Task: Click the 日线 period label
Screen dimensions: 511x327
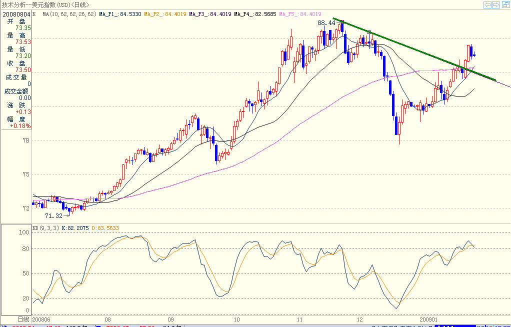Action: (x=23, y=319)
